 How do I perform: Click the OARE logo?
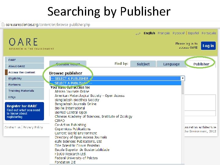click(x=31, y=44)
